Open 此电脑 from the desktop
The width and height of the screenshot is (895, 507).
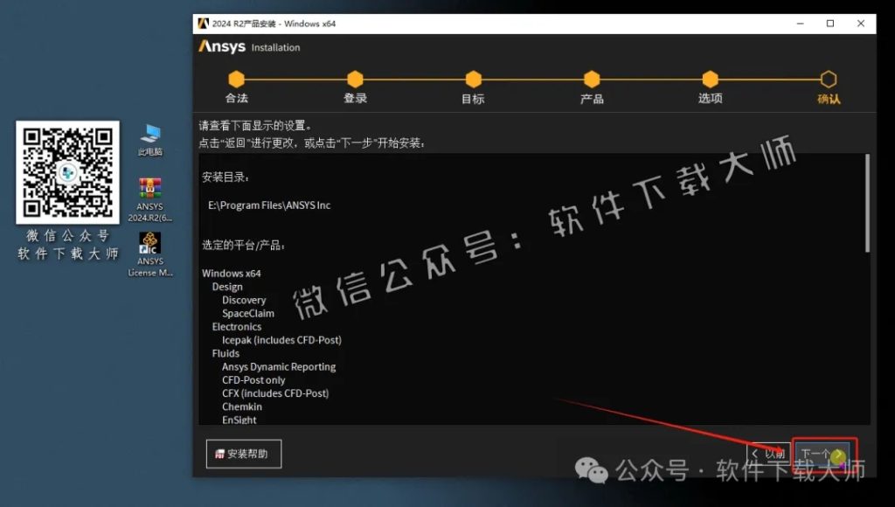(x=149, y=135)
